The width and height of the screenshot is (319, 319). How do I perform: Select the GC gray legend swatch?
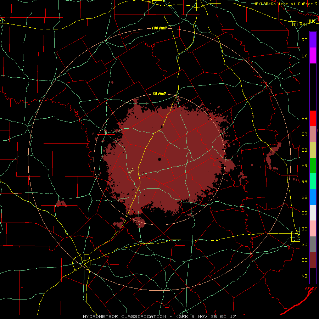[313, 244]
